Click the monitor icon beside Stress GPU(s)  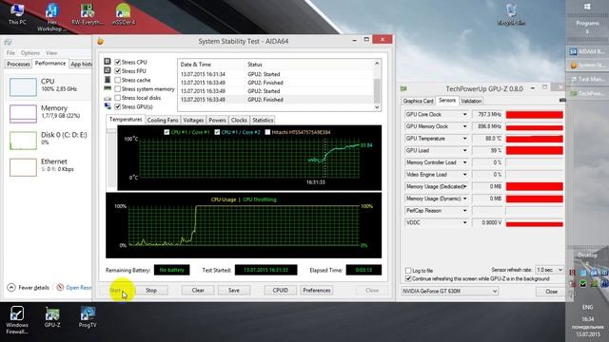point(108,106)
